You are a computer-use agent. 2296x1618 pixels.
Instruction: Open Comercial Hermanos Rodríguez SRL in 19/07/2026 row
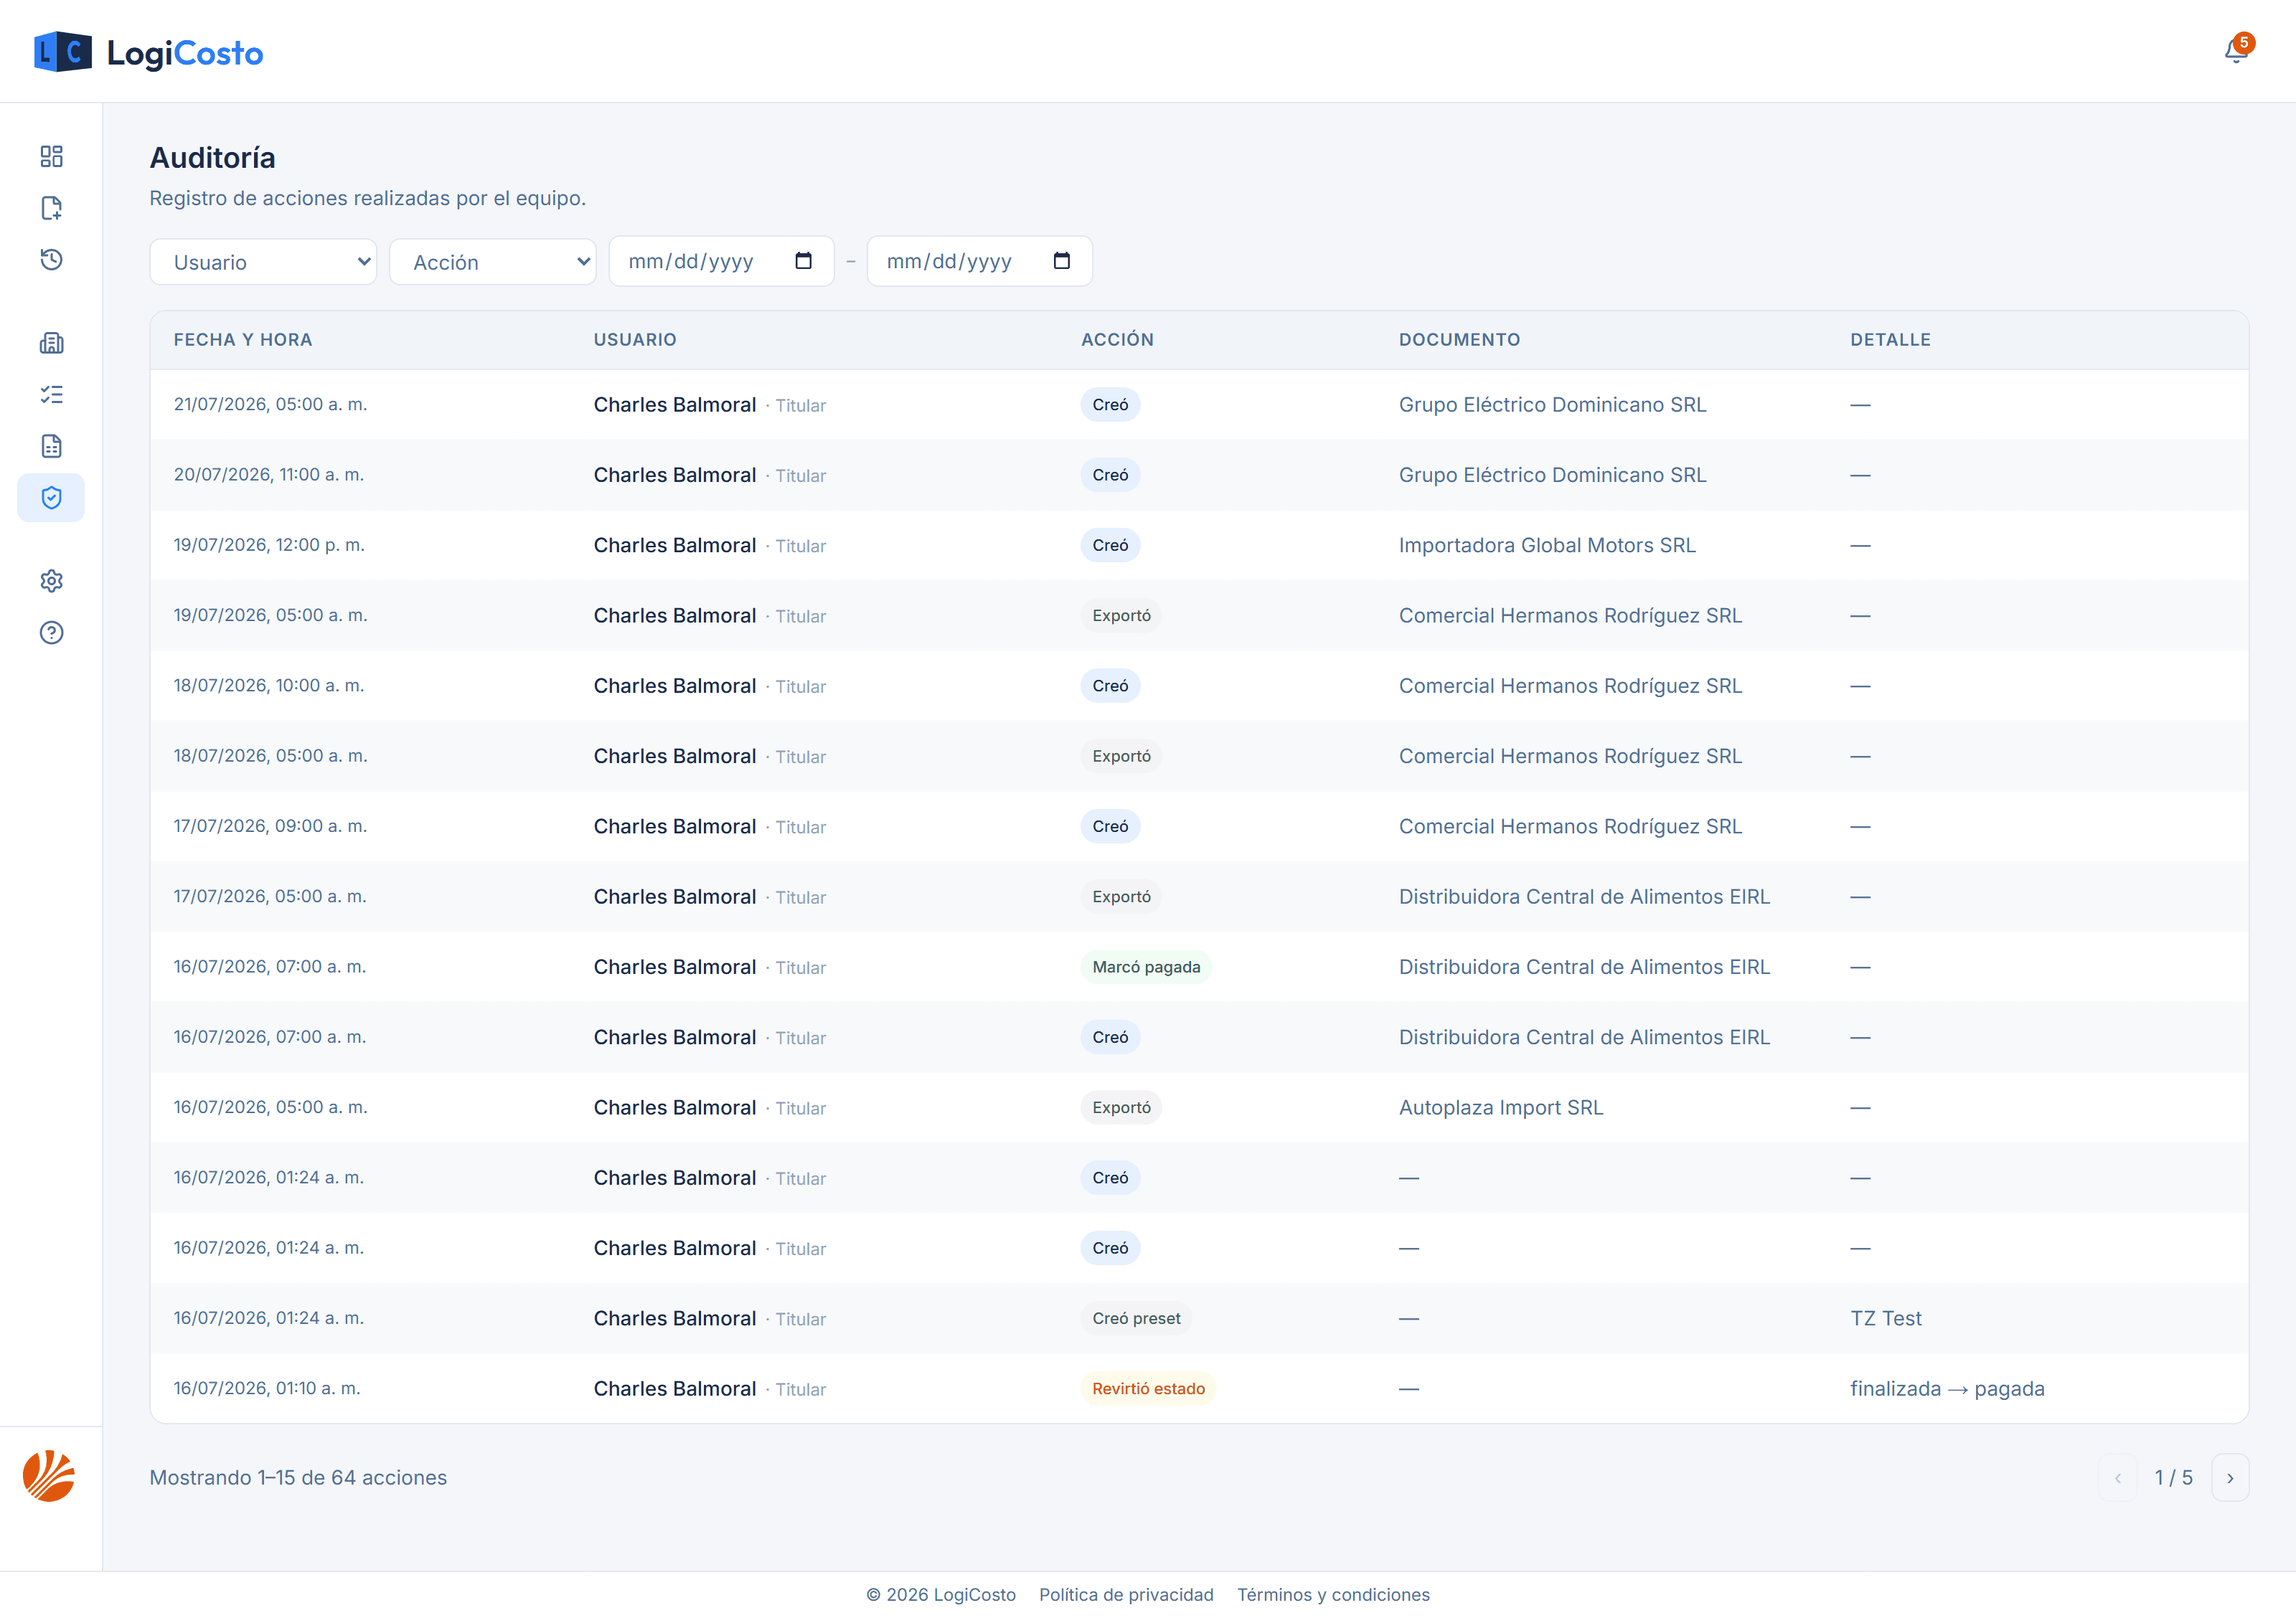click(1570, 615)
